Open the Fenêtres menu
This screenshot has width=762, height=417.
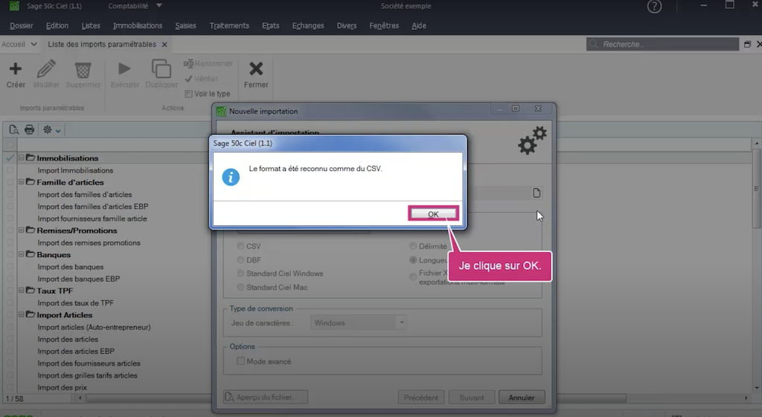(x=384, y=26)
